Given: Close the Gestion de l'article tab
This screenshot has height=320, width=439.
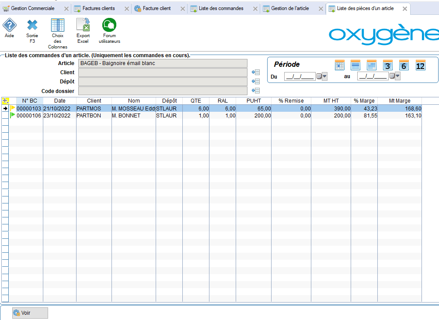Looking at the screenshot, I should click(321, 9).
